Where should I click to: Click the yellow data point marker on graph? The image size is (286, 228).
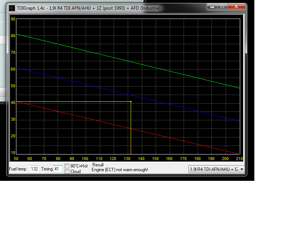pos(131,102)
